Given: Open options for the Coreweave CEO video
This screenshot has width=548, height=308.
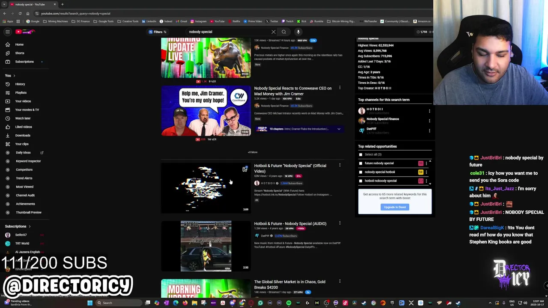Looking at the screenshot, I should tap(340, 88).
